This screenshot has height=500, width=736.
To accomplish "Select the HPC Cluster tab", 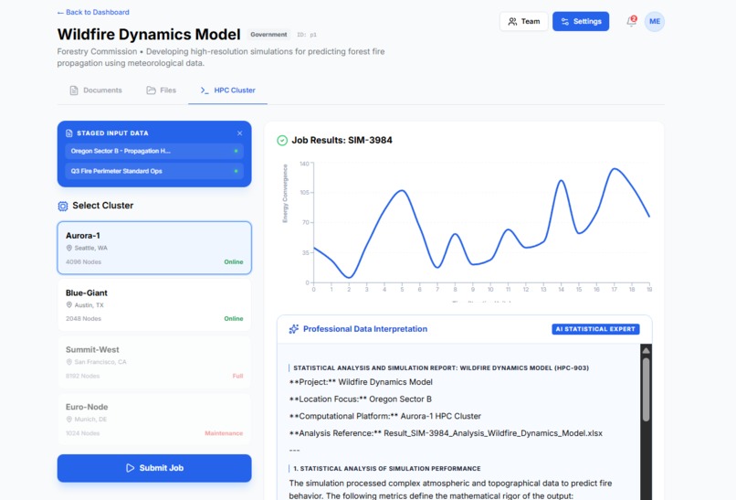I will [x=227, y=90].
